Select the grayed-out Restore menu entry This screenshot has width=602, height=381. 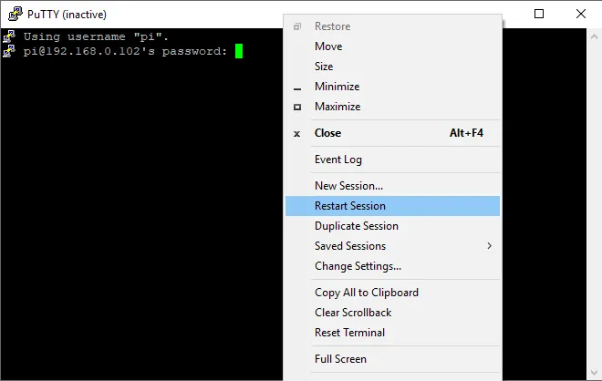click(392, 26)
